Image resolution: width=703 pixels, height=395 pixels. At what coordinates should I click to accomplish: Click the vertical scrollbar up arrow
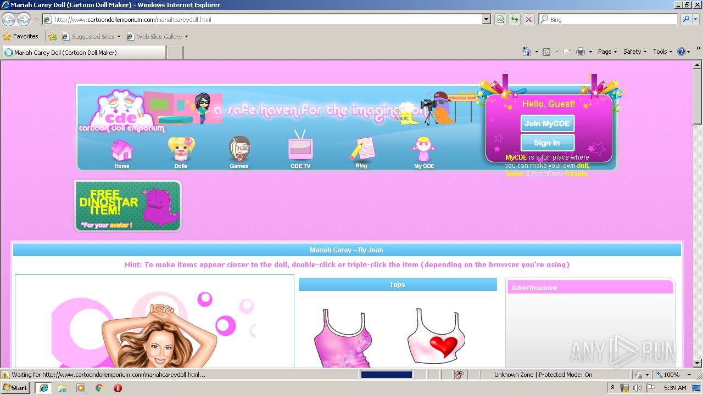pos(698,65)
